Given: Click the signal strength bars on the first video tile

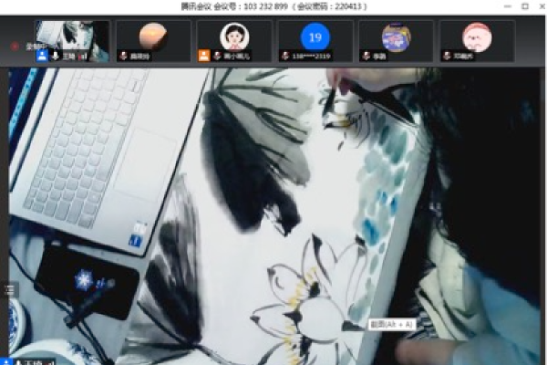Looking at the screenshot, I should coord(83,56).
